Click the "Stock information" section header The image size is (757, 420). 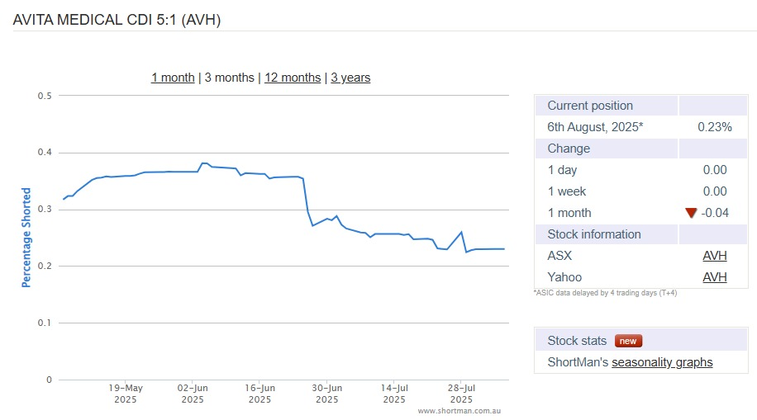coord(594,234)
